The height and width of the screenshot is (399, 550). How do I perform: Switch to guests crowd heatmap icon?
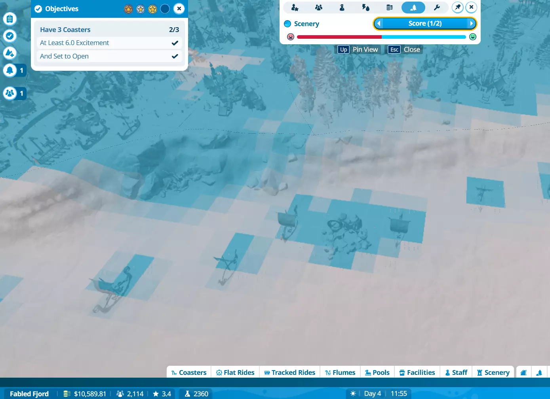coord(318,8)
